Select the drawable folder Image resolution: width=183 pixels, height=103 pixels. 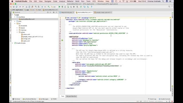(24, 26)
